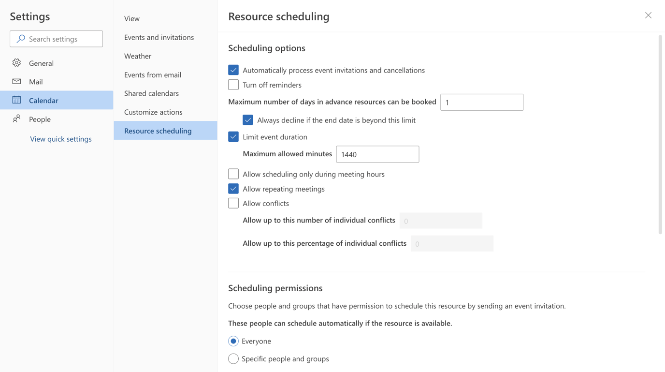Disable Limit event duration
The width and height of the screenshot is (665, 372).
pyautogui.click(x=233, y=137)
